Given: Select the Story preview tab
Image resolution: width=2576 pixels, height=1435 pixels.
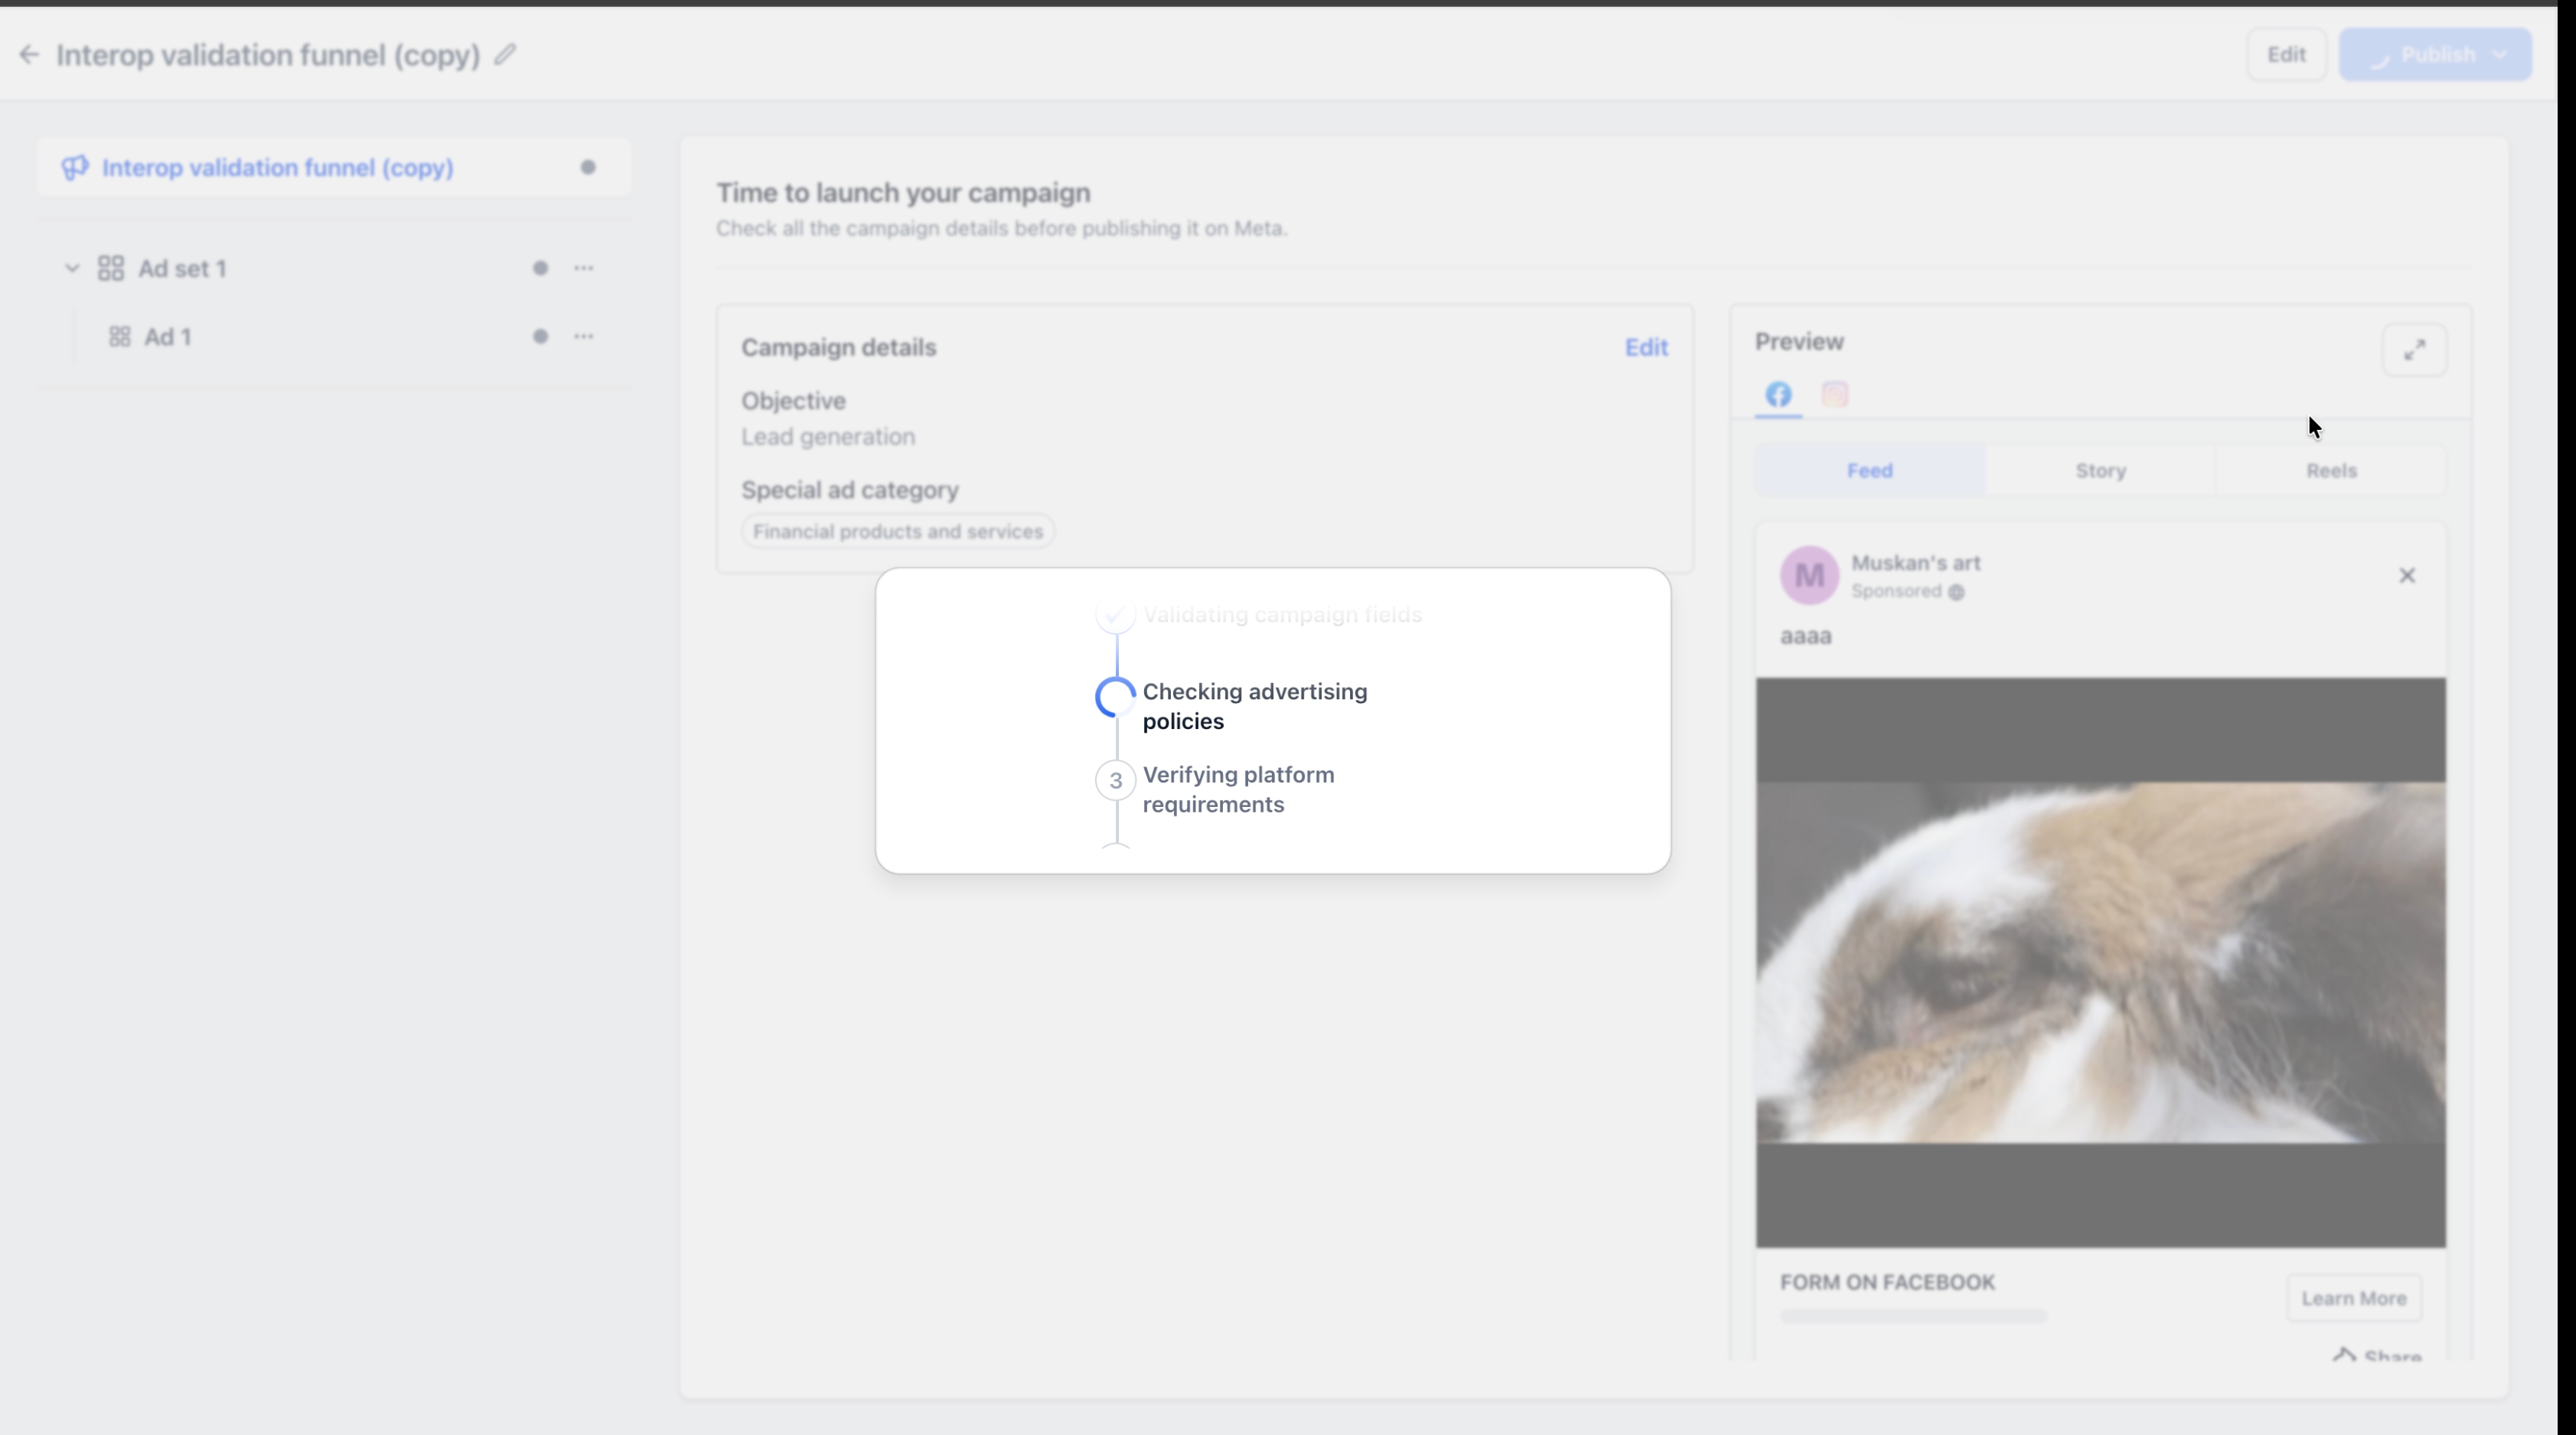Looking at the screenshot, I should pos(2100,470).
